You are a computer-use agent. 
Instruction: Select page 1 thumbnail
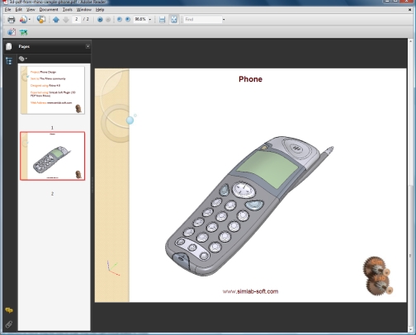point(53,90)
